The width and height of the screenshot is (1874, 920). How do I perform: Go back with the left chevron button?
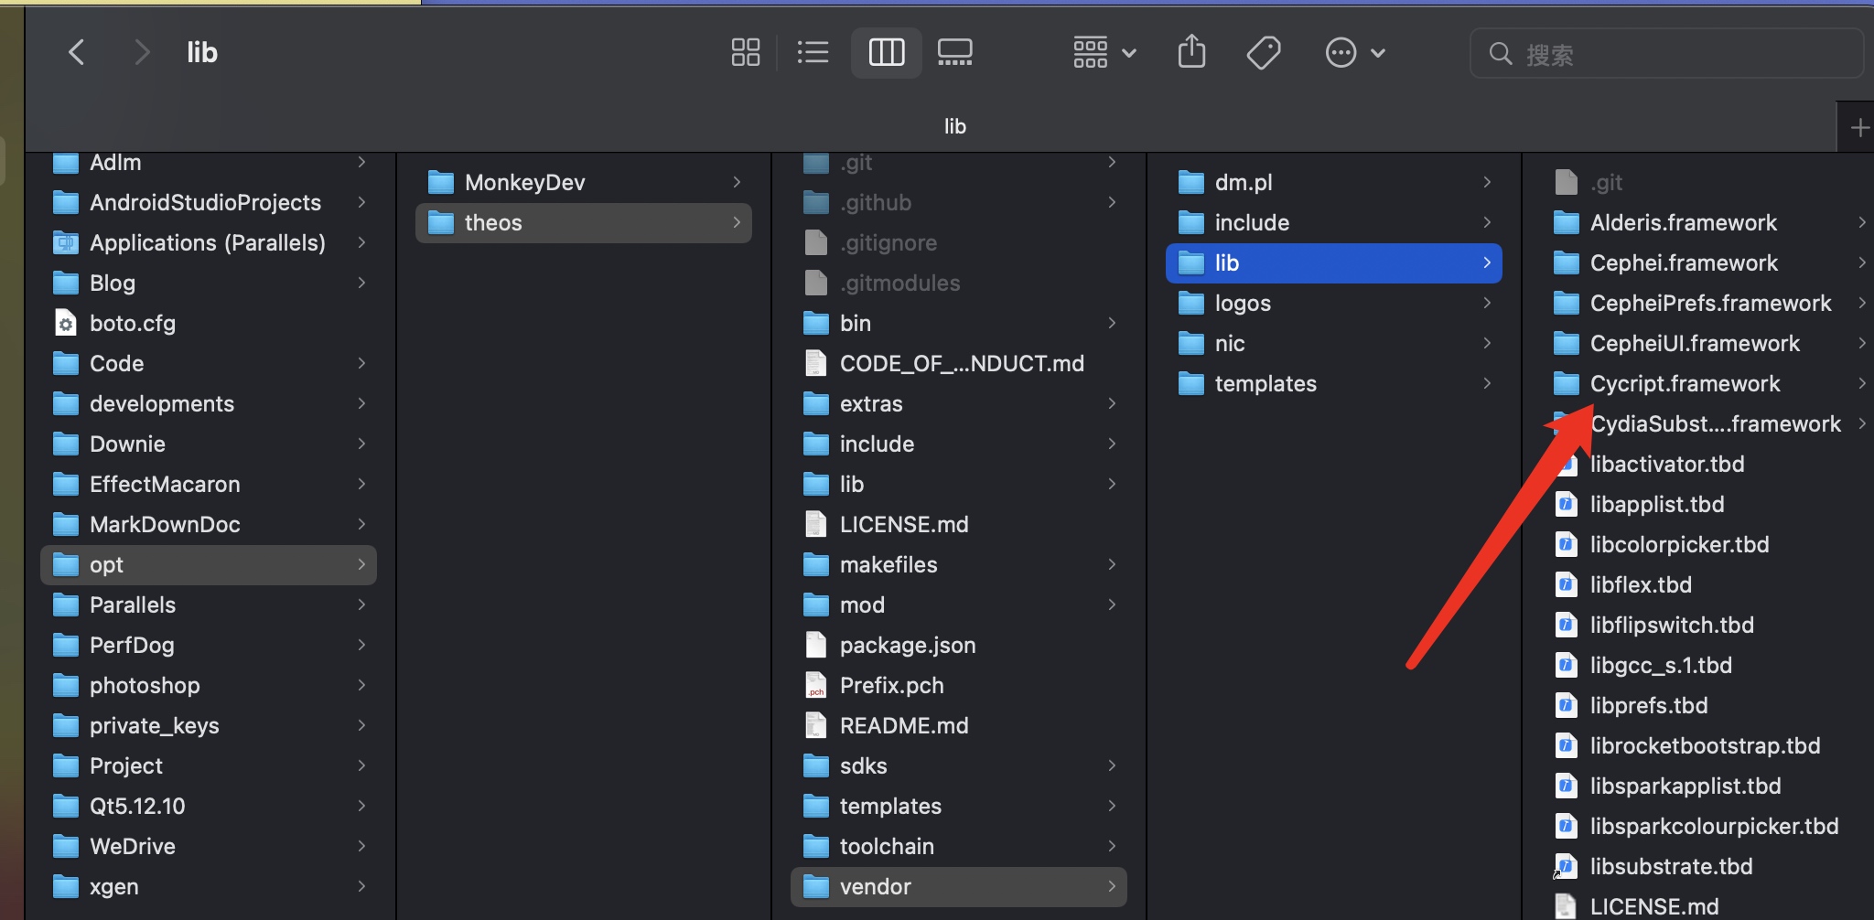coord(77,52)
